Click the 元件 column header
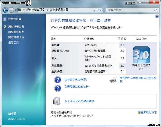This screenshot has width=161, height=127. pos(54,39)
